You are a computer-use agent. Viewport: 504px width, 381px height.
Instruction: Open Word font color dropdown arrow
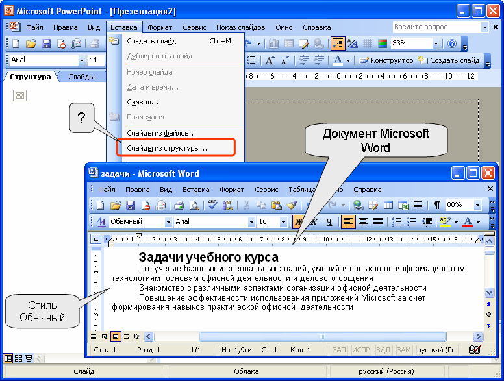478,222
